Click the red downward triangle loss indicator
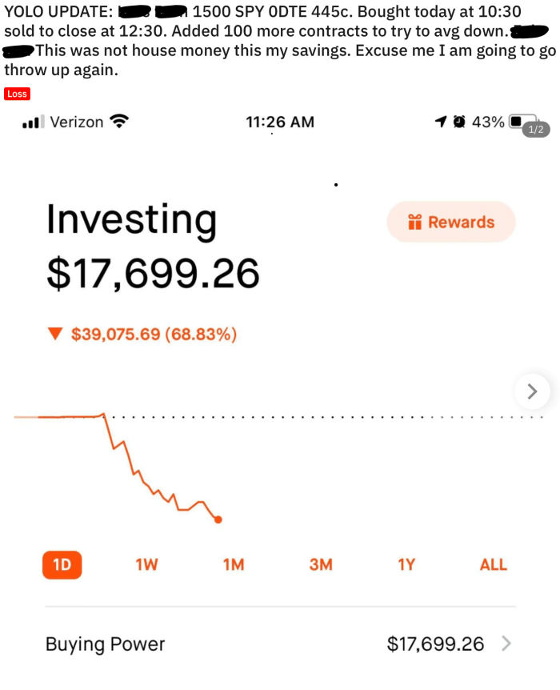 pyautogui.click(x=54, y=335)
